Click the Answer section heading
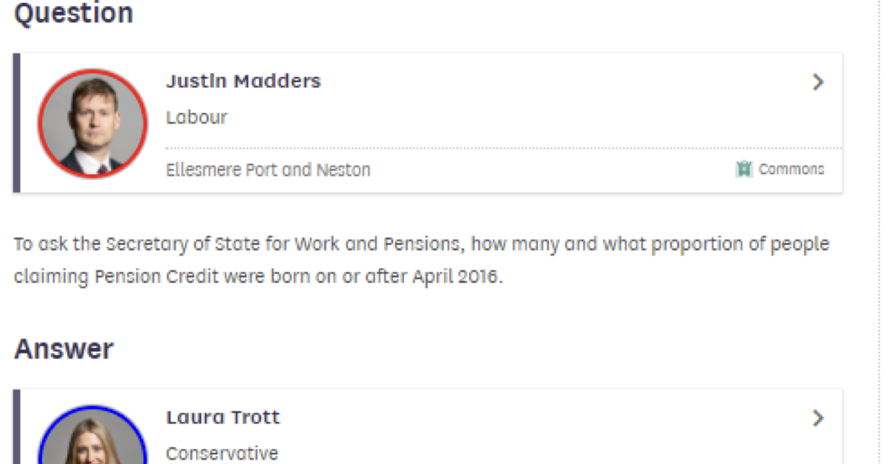 tap(64, 349)
